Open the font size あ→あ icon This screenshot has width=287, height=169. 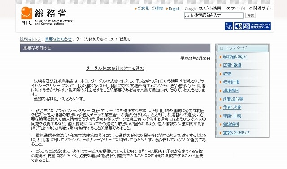tap(229, 26)
